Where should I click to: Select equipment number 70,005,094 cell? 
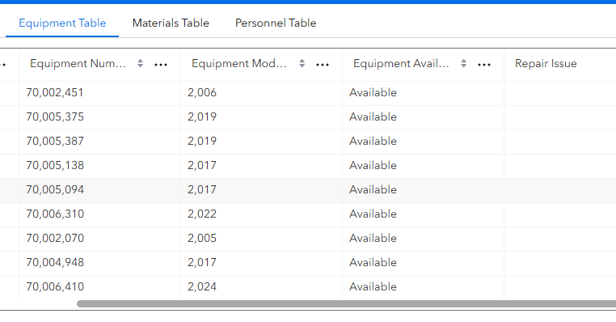click(x=99, y=190)
